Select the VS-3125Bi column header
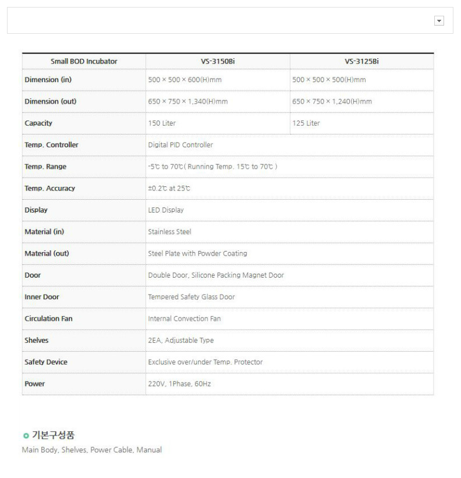Image resolution: width=461 pixels, height=478 pixels. pyautogui.click(x=361, y=61)
